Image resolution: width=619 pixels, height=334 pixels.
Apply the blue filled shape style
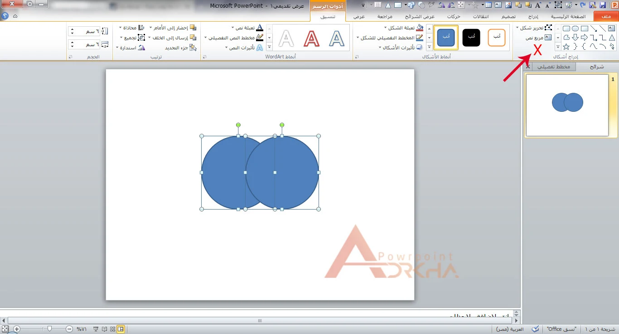click(x=446, y=38)
